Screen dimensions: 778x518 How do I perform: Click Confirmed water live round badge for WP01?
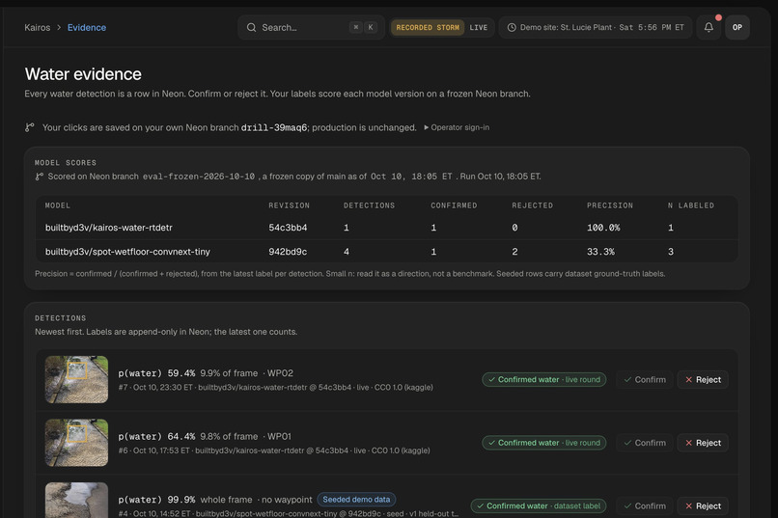tap(543, 443)
